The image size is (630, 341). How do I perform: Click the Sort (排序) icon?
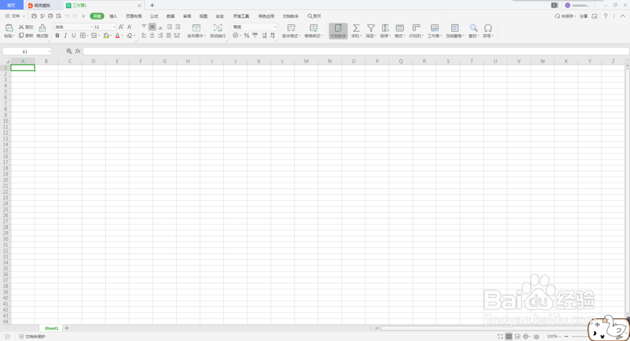[x=385, y=28]
